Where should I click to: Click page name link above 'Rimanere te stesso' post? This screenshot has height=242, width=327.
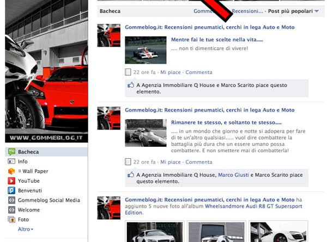click(x=210, y=110)
